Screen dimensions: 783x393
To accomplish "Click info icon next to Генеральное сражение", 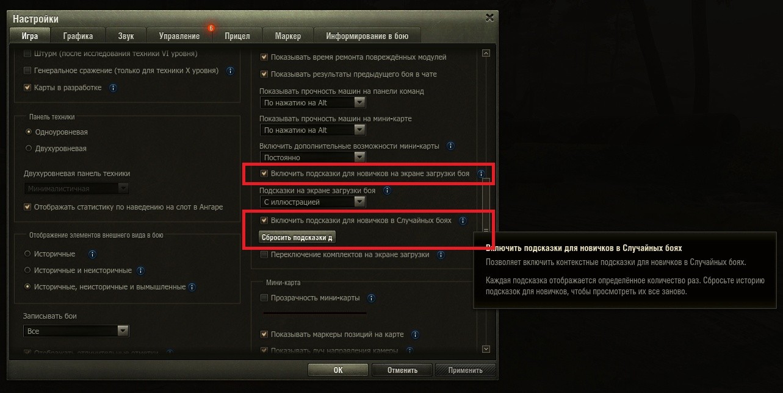I will (x=230, y=71).
